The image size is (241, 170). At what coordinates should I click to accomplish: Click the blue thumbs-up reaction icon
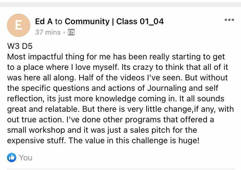(12, 157)
